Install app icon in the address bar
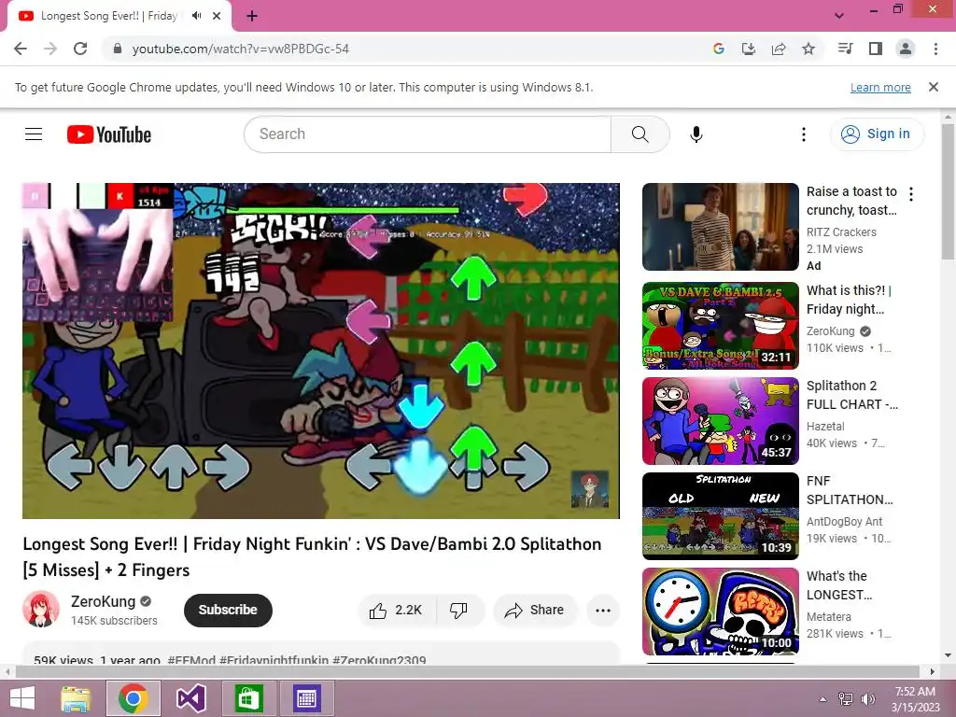956x717 pixels. tap(749, 49)
